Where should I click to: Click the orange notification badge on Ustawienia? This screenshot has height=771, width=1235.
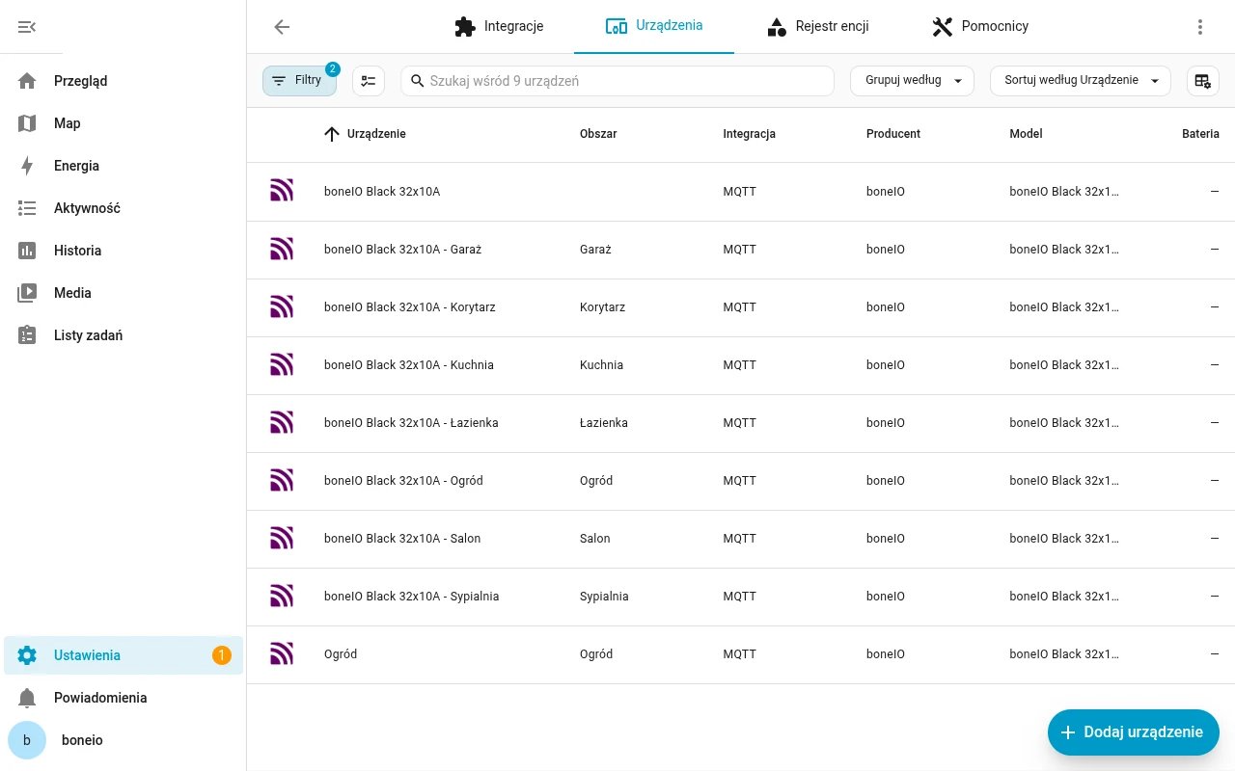222,655
